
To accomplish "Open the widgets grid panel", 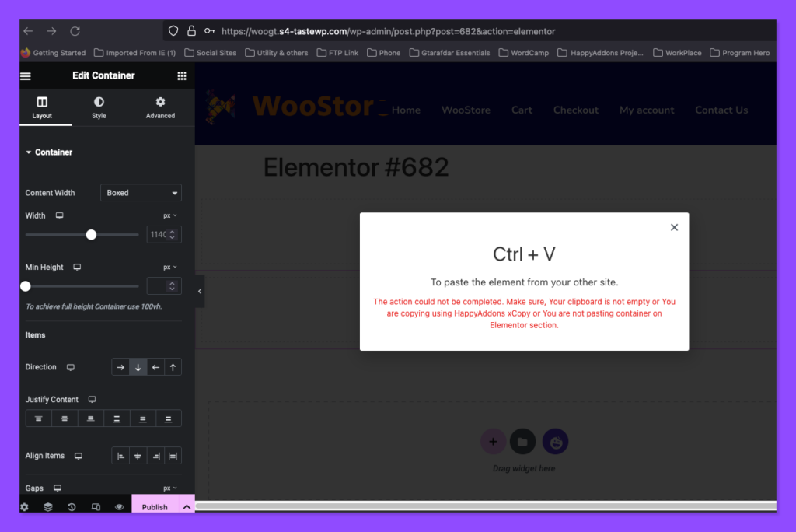I will [182, 76].
